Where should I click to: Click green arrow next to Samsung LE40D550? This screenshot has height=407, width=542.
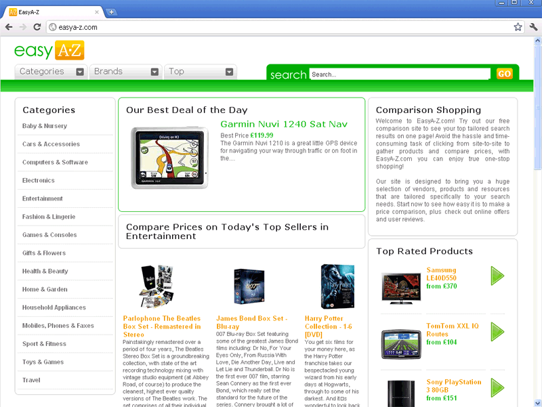pyautogui.click(x=497, y=276)
